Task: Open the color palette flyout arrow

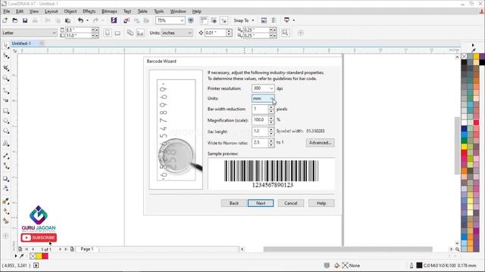Action: (473, 45)
